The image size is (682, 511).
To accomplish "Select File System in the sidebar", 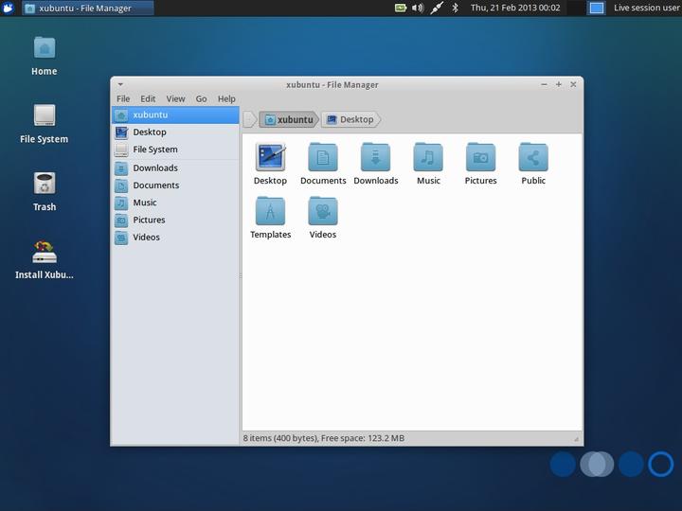I will click(176, 150).
